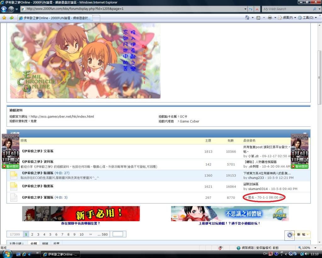Open the 《伊希歐之夢》交易區 forum link

[x=37, y=151]
